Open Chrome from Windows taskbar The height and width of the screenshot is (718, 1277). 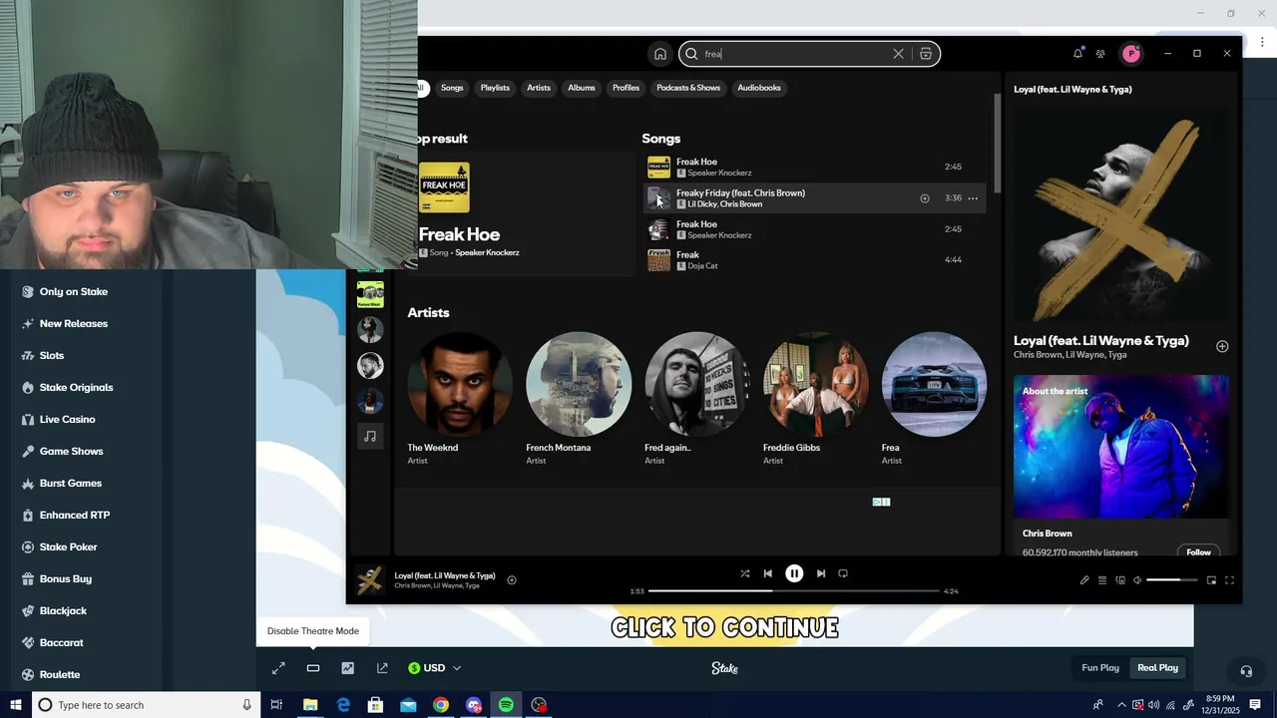[x=441, y=705]
